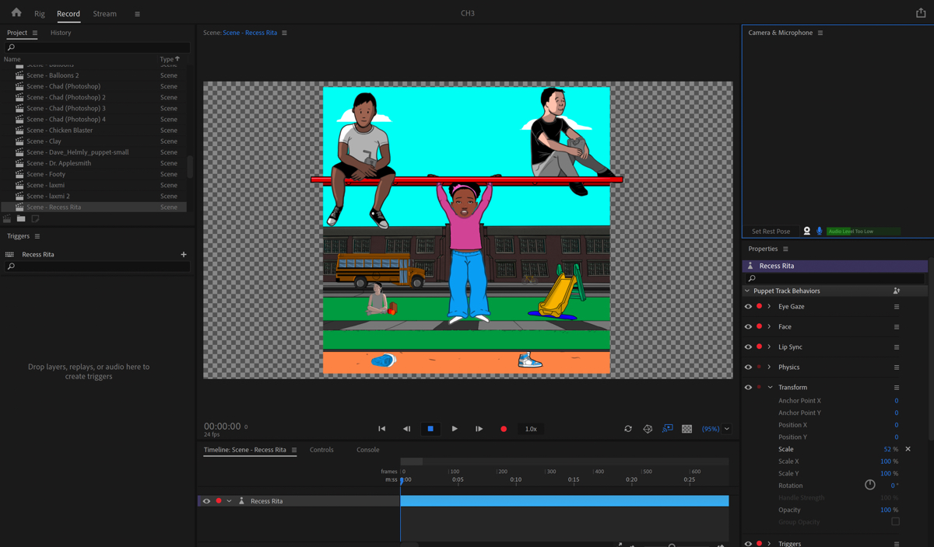Focus the Properties search field
934x547 pixels.
point(834,278)
